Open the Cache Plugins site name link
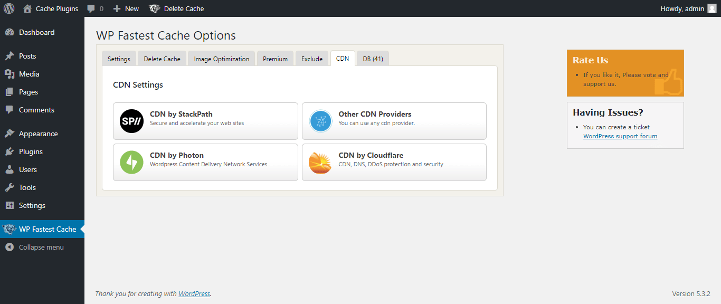Viewport: 721px width, 304px height. pos(57,8)
